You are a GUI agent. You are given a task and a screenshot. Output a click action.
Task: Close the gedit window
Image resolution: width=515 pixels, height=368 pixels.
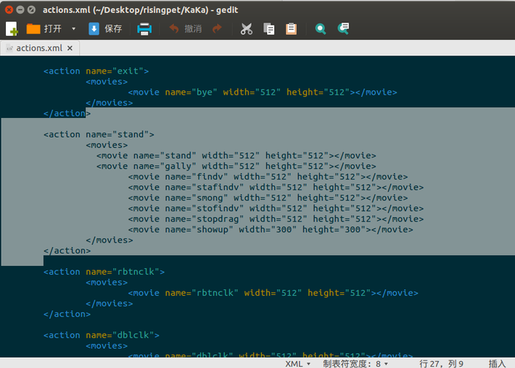coord(8,9)
